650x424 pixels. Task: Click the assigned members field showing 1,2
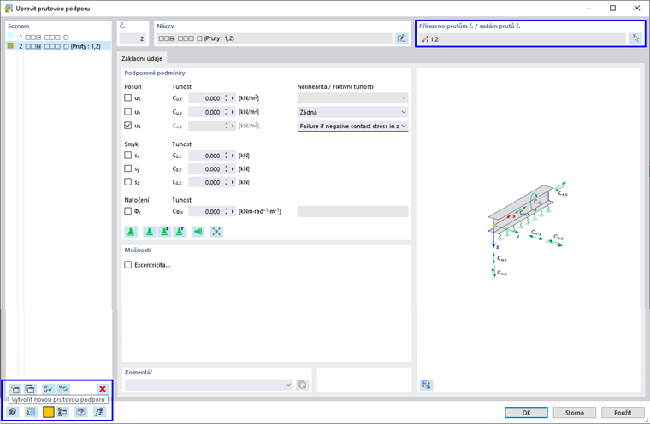tap(523, 39)
